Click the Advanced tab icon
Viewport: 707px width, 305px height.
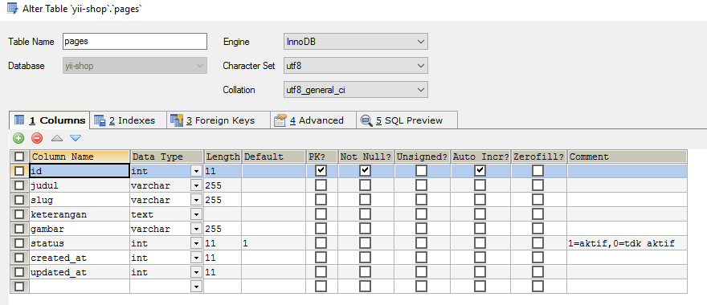tap(280, 120)
